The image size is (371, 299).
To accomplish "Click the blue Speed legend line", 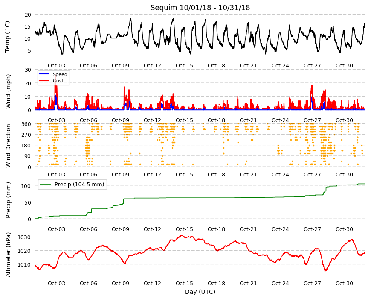I will click(x=44, y=74).
